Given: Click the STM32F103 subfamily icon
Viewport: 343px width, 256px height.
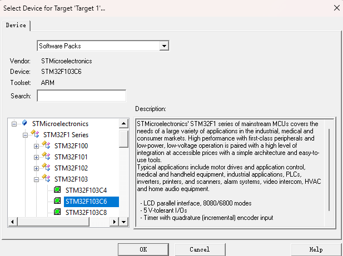Looking at the screenshot, I should [46, 178].
